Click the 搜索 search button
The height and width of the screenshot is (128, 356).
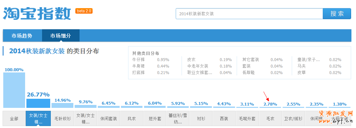pyautogui.click(x=337, y=14)
